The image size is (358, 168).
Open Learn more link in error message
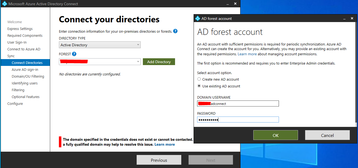[x=165, y=144]
